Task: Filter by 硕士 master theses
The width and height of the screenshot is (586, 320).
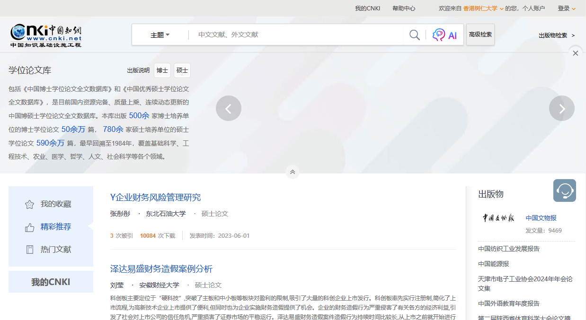Action: [x=182, y=70]
